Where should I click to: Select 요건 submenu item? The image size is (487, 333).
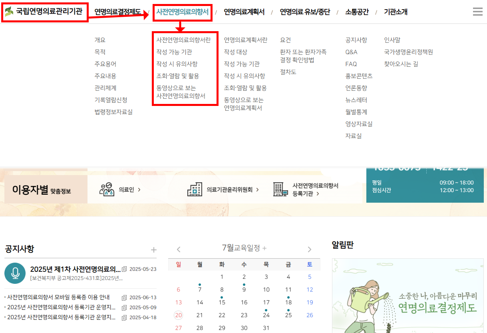coord(286,40)
